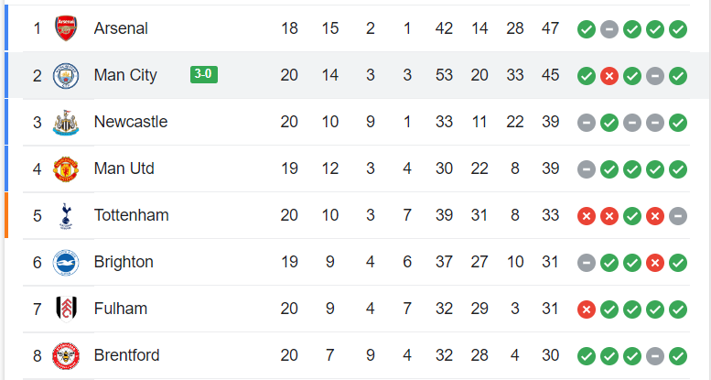Click the Newcastle club crest
711x380 pixels.
click(x=65, y=122)
